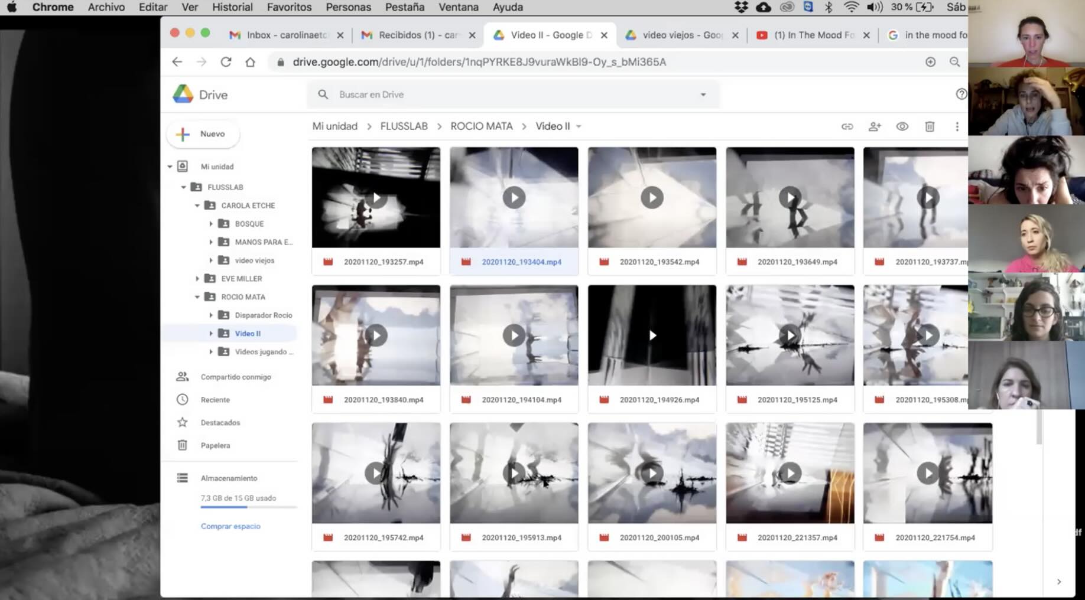Screen dimensions: 1085x600
Task: Play the 20201120_194926.mp4 thumbnail
Action: (652, 335)
